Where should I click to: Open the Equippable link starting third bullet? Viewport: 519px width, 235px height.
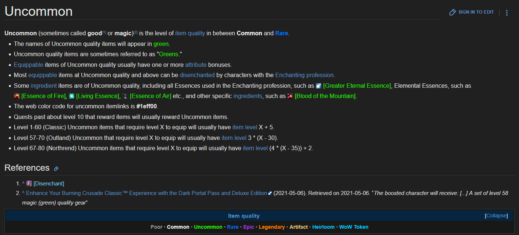click(x=28, y=65)
